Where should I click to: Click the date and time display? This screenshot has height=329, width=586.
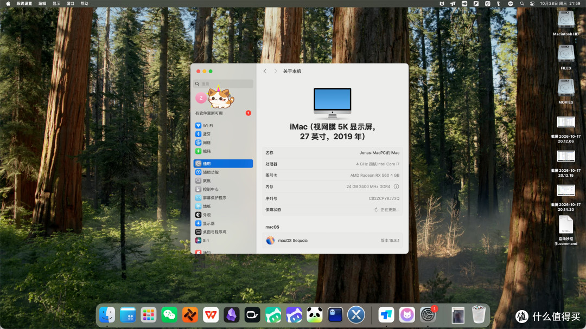560,3
